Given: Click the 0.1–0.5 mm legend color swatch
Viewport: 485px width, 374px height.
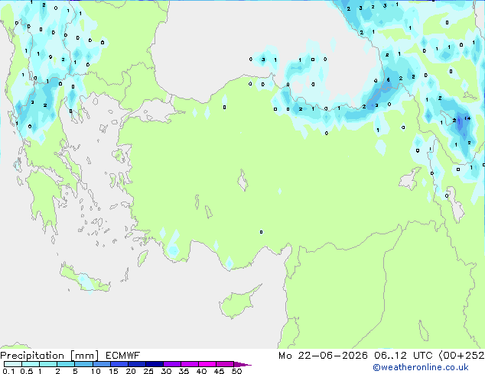Looking at the screenshot, I should pyautogui.click(x=13, y=364).
